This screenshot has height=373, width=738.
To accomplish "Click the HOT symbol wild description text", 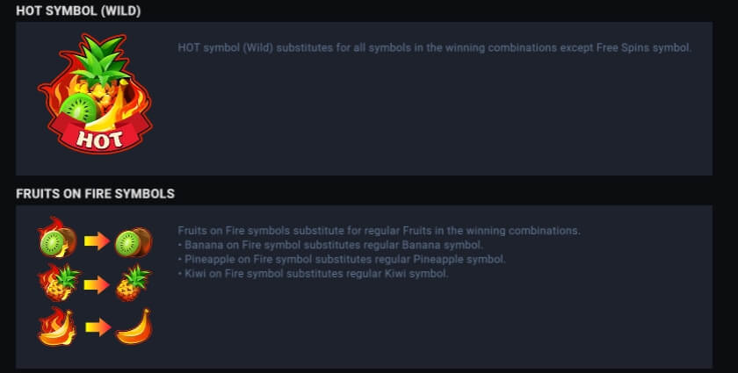I will point(434,47).
